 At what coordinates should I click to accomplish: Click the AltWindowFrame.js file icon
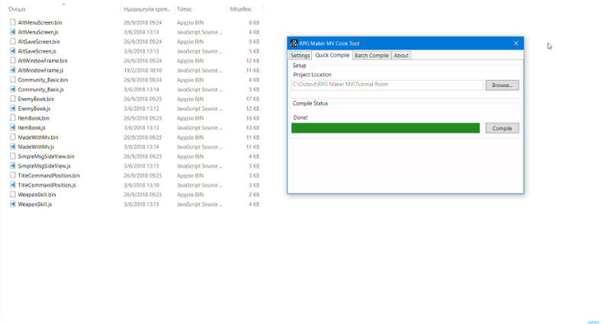13,70
